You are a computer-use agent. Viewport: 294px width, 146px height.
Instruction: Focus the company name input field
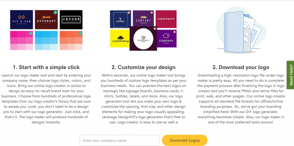(x=119, y=140)
